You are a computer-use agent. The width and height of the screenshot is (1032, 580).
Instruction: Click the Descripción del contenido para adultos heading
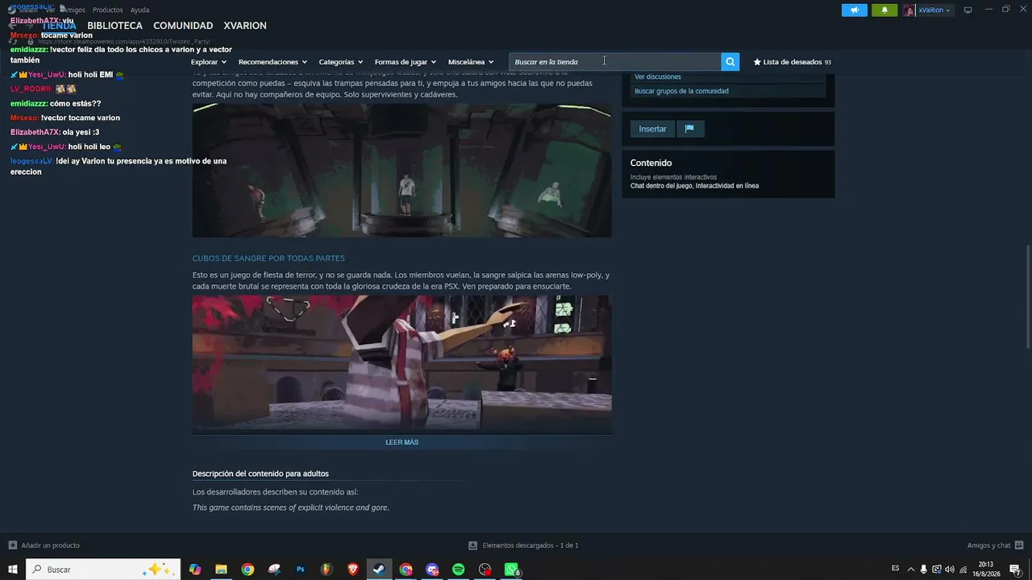[x=260, y=474]
